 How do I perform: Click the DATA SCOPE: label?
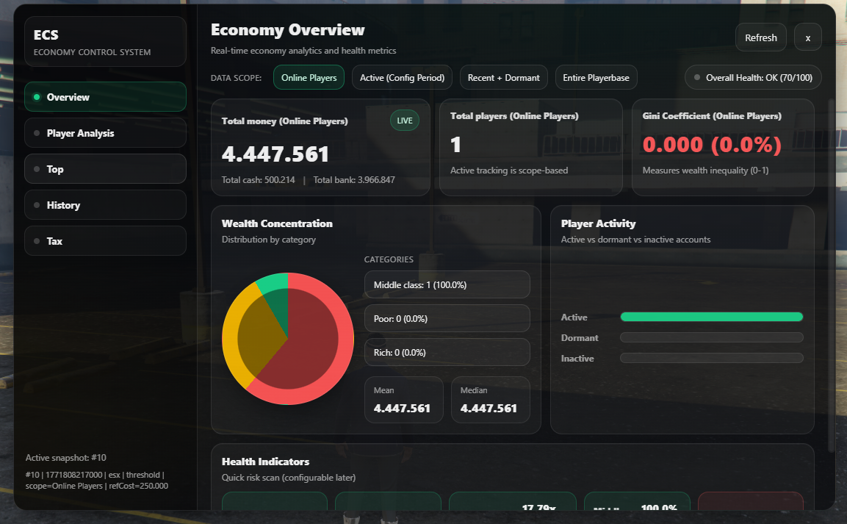coord(236,78)
